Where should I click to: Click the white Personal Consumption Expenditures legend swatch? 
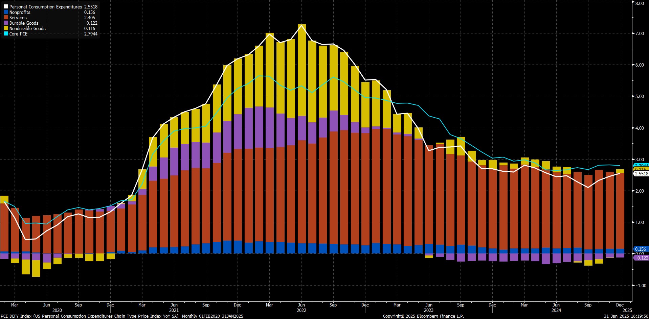pyautogui.click(x=6, y=7)
